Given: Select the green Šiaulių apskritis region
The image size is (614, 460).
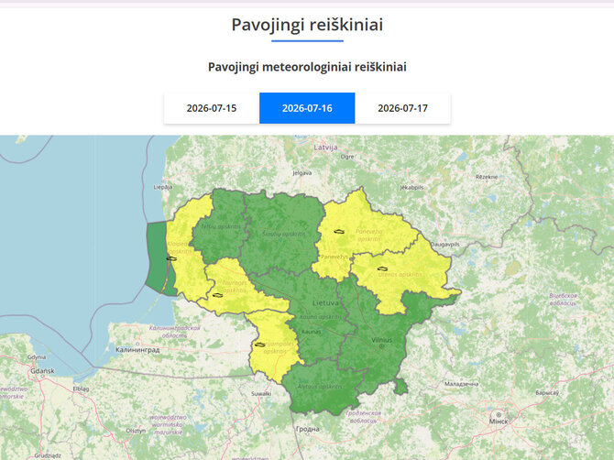Looking at the screenshot, I should (284, 234).
